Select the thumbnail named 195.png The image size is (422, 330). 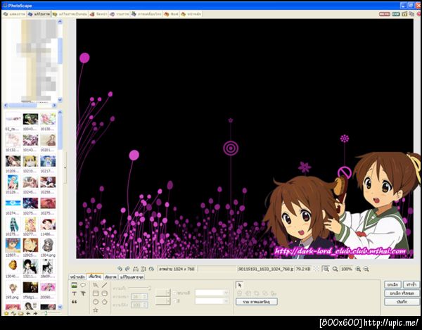[13, 290]
